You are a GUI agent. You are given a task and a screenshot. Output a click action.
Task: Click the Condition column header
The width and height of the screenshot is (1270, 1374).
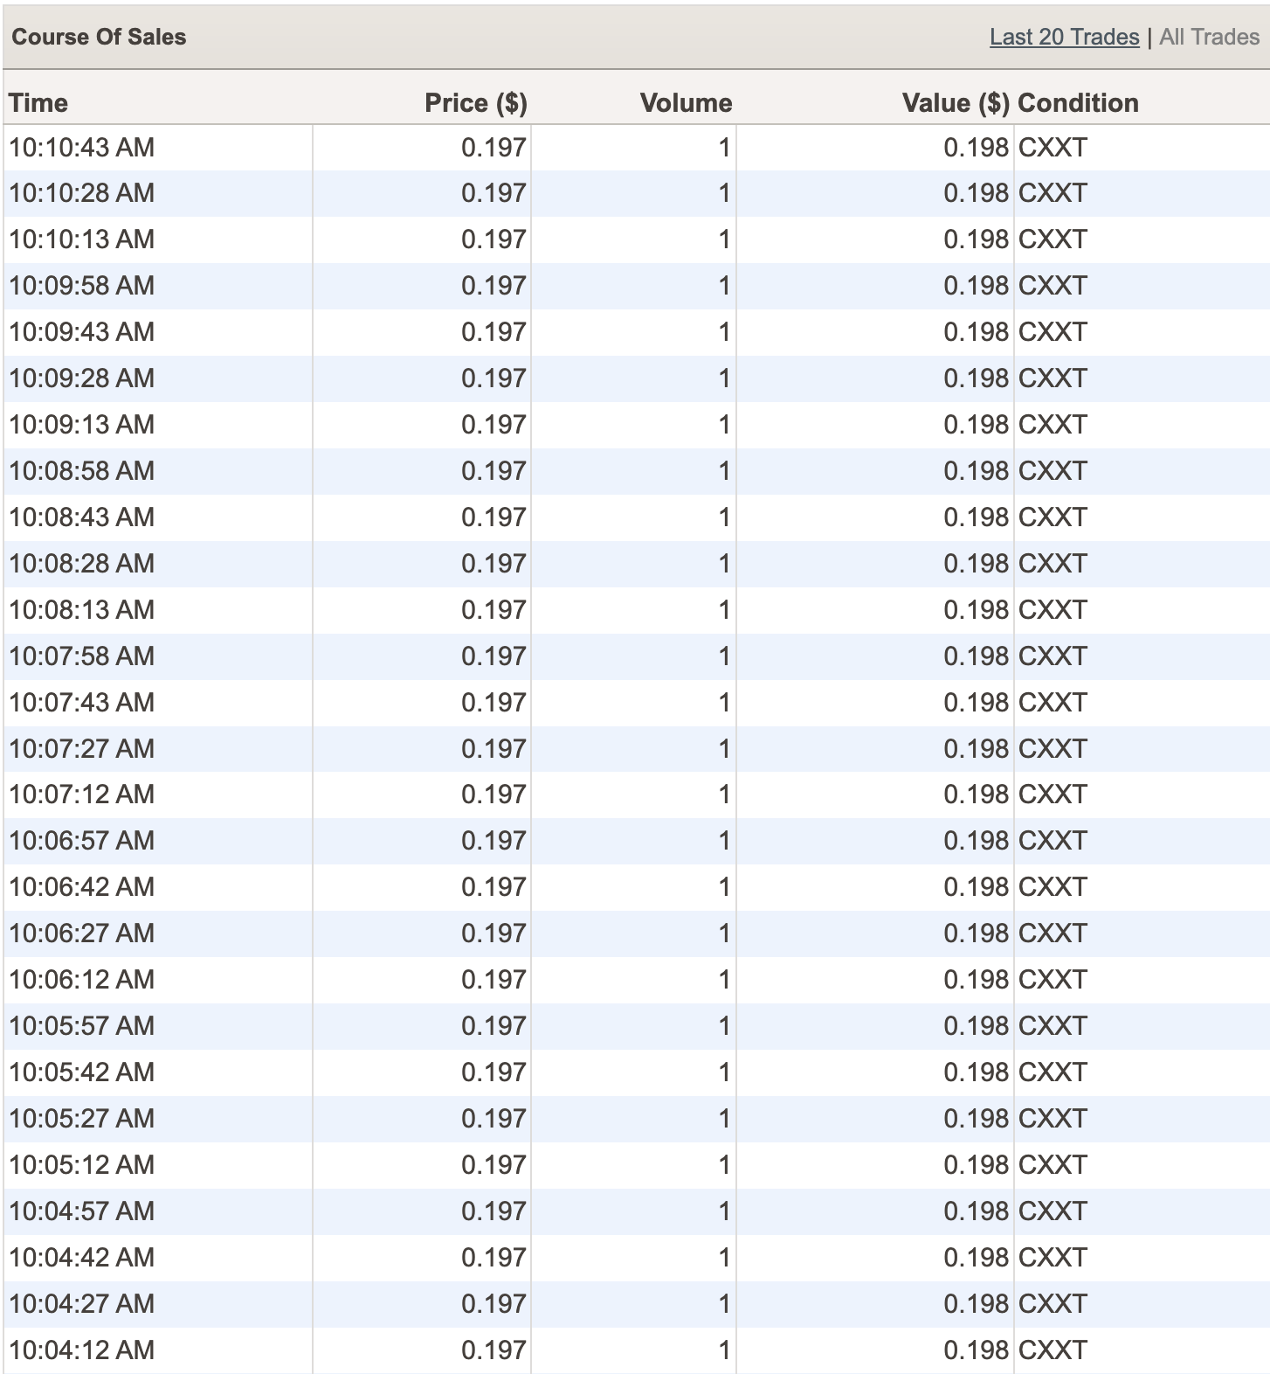[x=1078, y=102]
